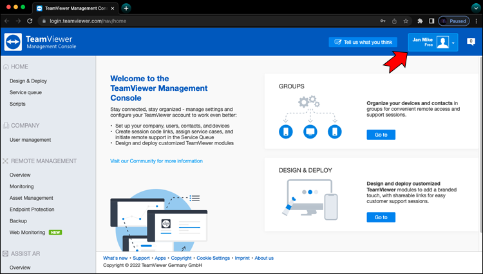Close the TeamViewer Management Console tab
483x274 pixels.
113,8
